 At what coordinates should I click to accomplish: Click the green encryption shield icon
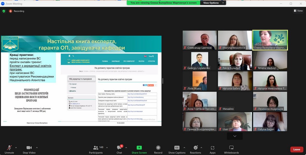(x=4, y=11)
